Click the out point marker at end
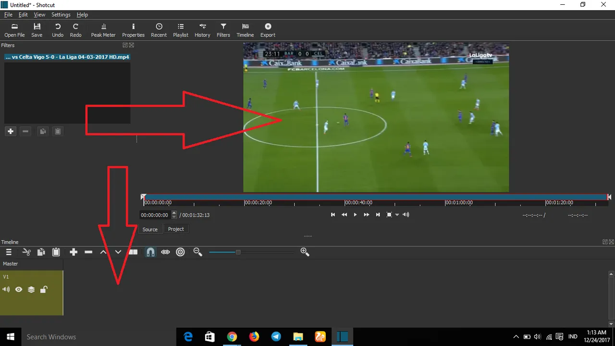Screen dimensions: 615x346 (609, 197)
